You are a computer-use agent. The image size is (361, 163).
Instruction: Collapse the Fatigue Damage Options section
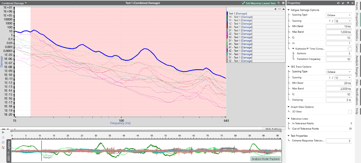pyautogui.click(x=288, y=10)
